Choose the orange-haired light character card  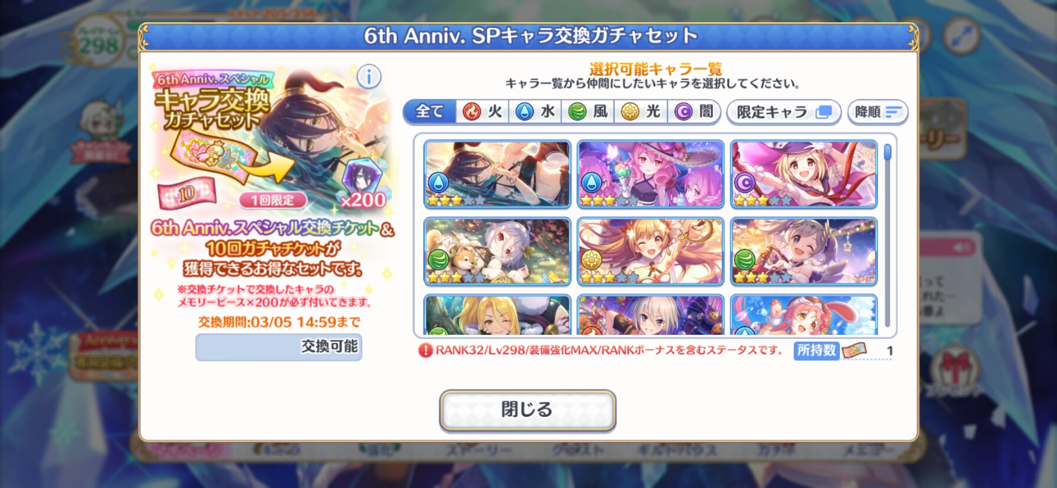[651, 251]
